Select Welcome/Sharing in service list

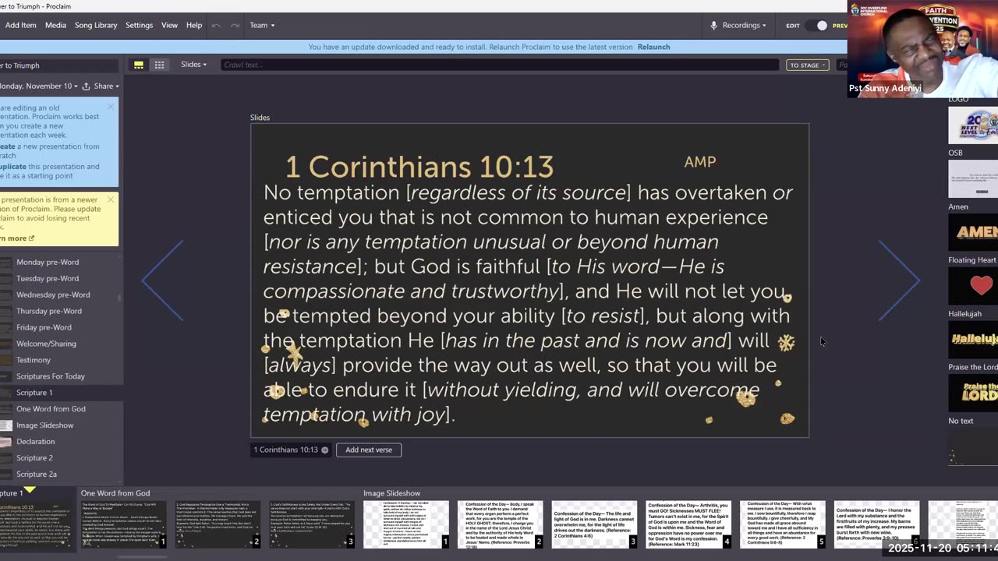(x=46, y=344)
